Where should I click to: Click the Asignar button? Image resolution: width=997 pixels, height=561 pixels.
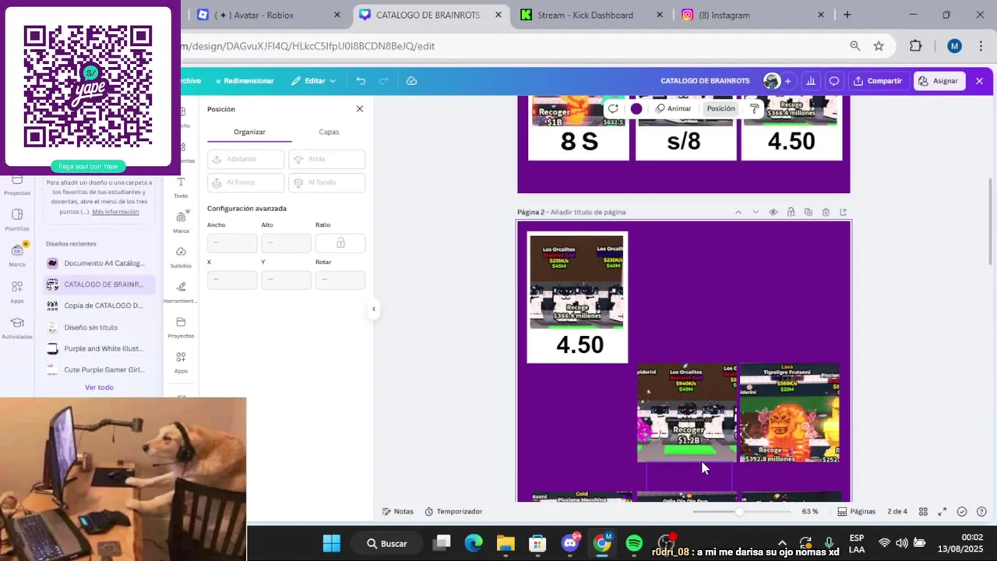coord(939,81)
